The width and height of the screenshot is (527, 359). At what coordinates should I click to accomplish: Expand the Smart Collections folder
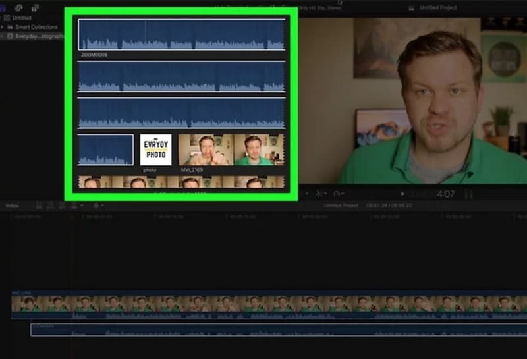(3, 27)
